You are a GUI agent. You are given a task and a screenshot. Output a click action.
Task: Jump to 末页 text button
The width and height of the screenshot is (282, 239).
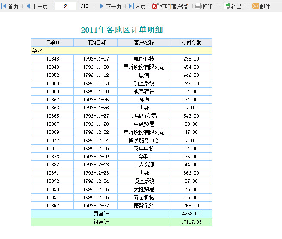coord(140,6)
